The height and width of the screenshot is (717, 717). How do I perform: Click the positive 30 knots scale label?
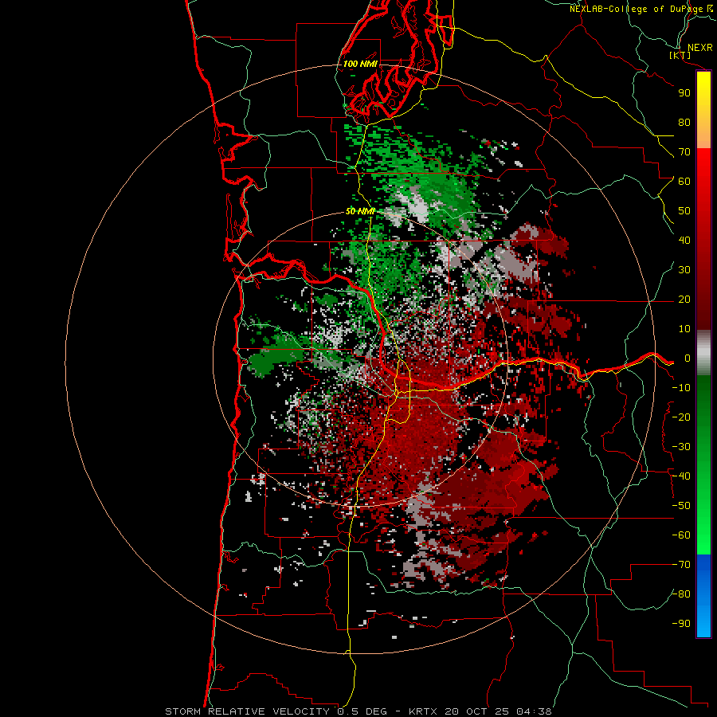click(x=684, y=270)
